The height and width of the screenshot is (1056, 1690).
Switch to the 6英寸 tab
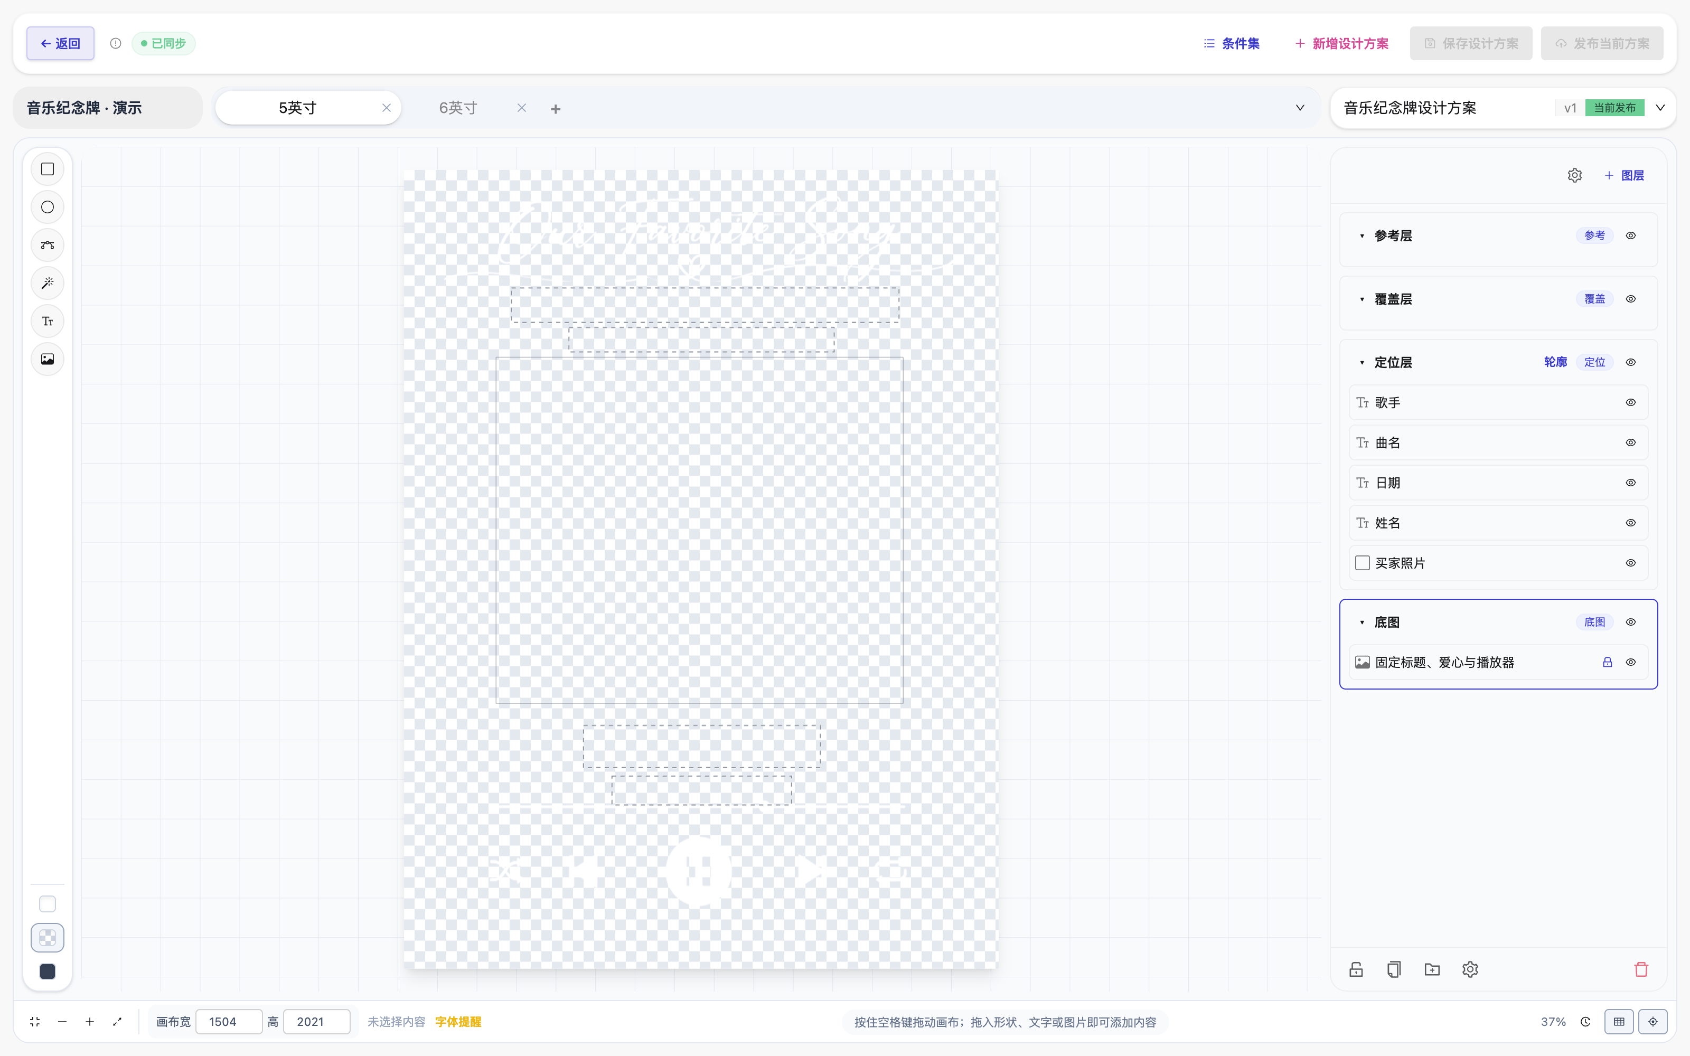458,108
